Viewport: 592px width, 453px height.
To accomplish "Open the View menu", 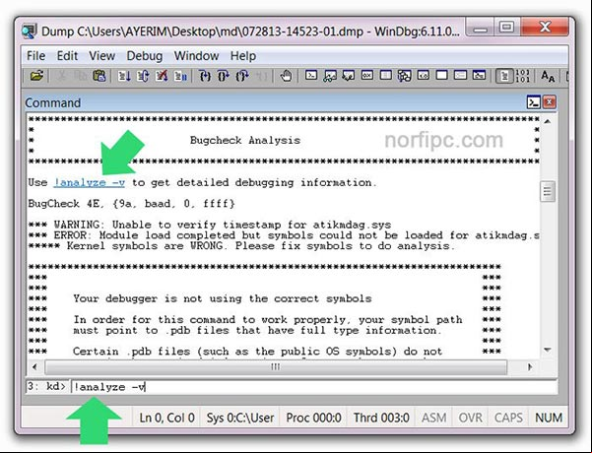I will pos(101,56).
